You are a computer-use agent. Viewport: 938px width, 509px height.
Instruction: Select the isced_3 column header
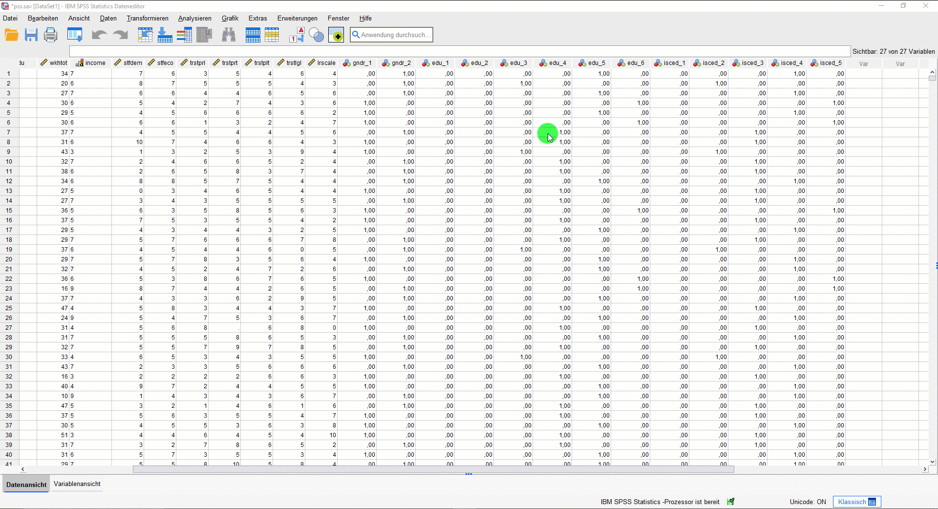coord(748,63)
